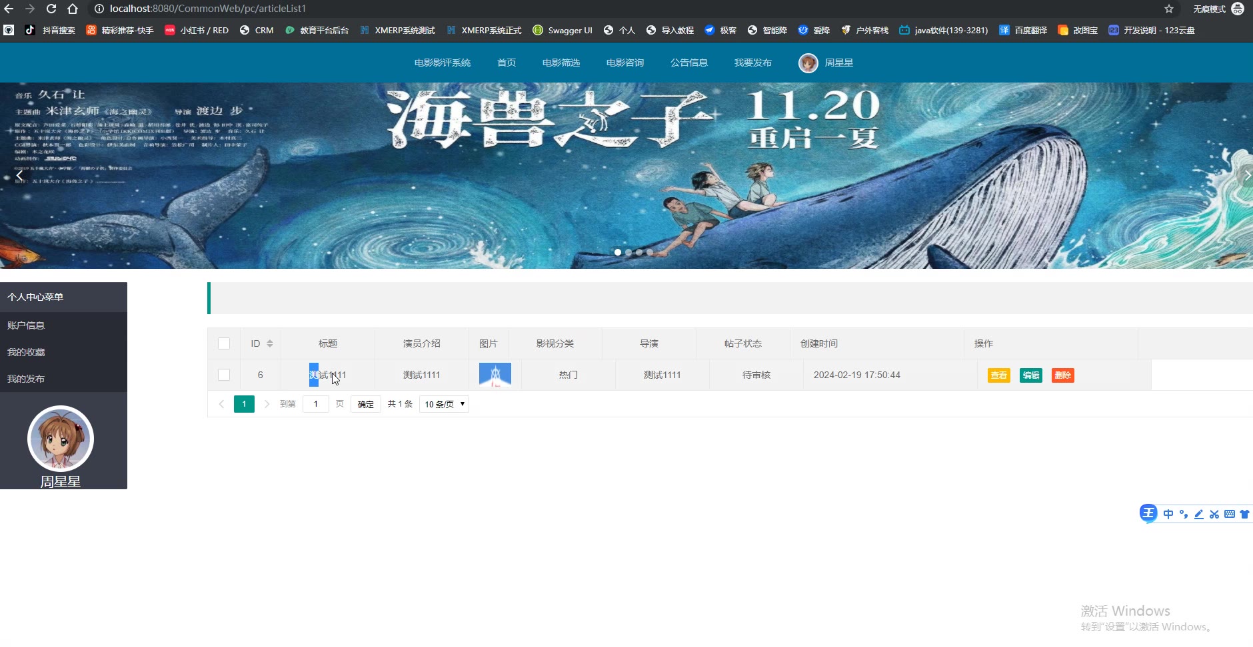Open java软件(139-3281) bookmark
The width and height of the screenshot is (1253, 647).
coord(944,30)
